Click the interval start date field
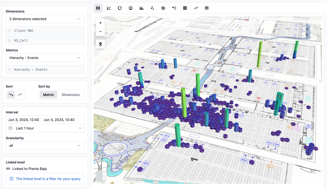The image size is (327, 189). click(x=24, y=120)
